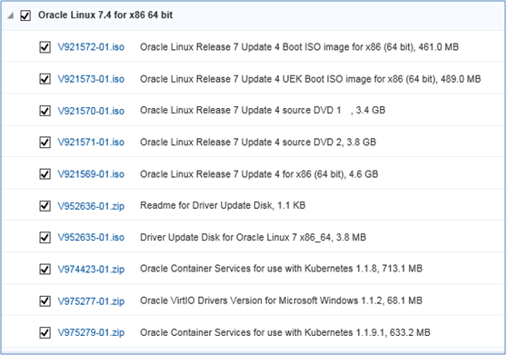The width and height of the screenshot is (507, 355).
Task: Select the V975279-01.zip Kubernetes 1.1.9.1 link
Action: 91,332
